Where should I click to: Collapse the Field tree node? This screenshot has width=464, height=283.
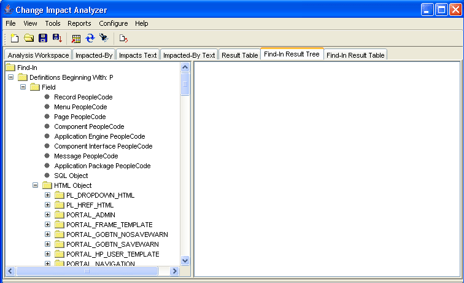tap(23, 87)
